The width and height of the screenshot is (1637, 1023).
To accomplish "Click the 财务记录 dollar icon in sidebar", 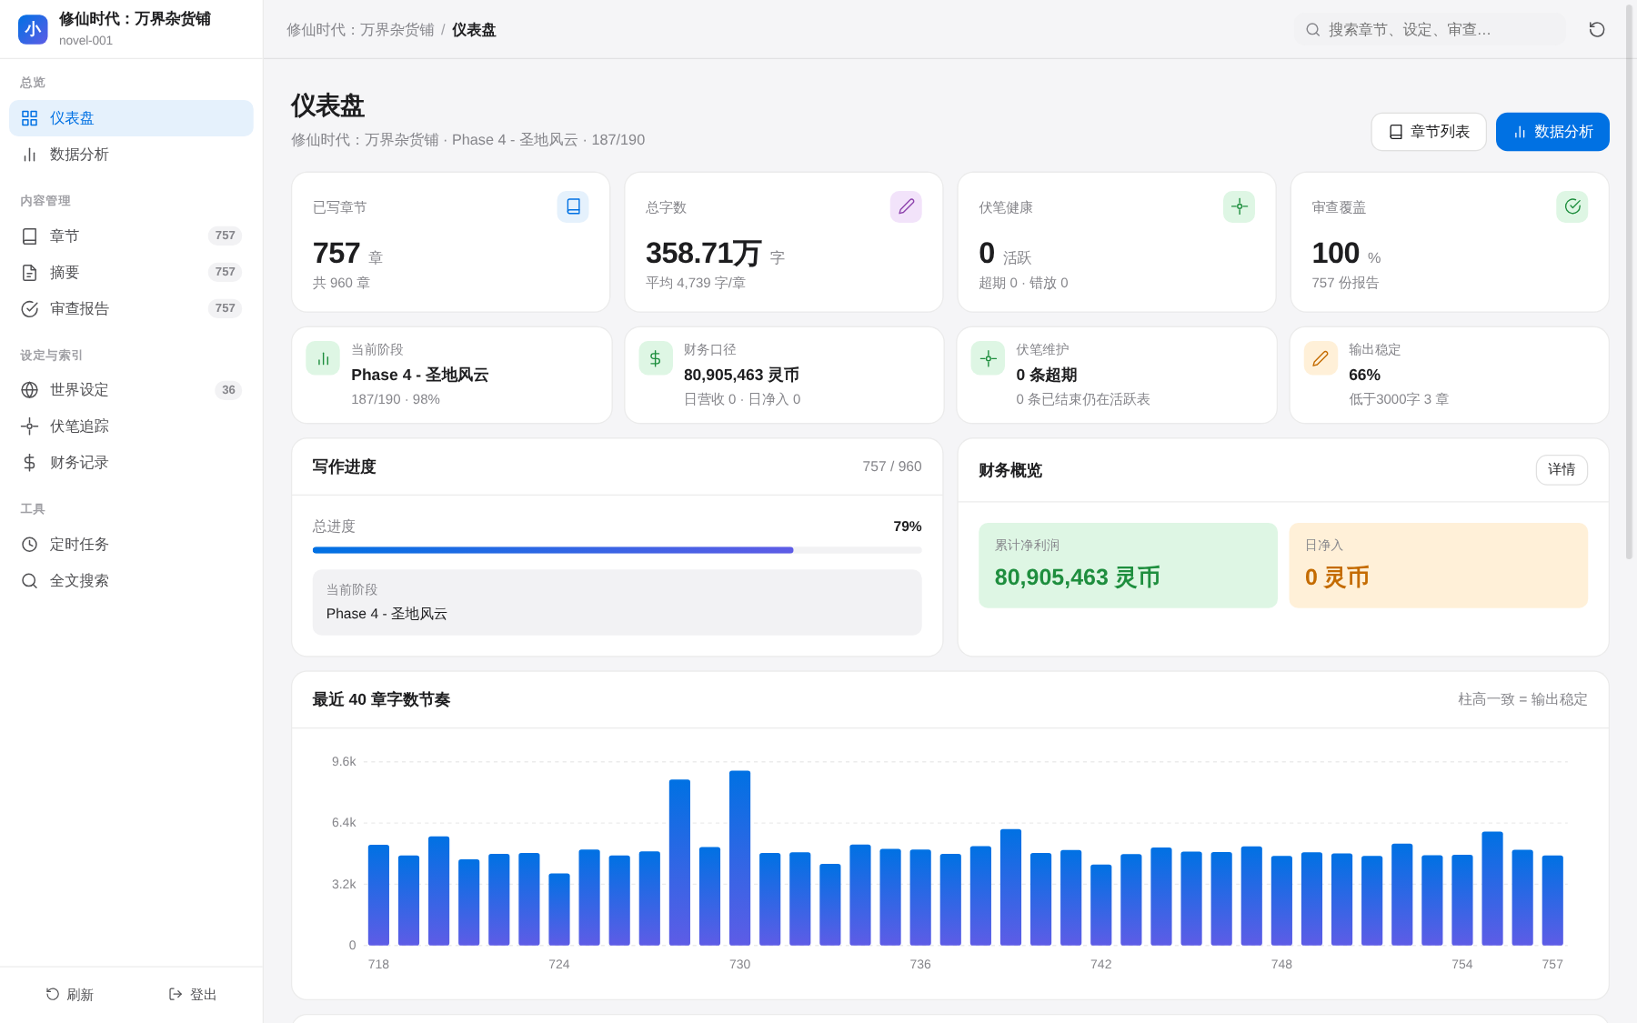I will (x=29, y=463).
